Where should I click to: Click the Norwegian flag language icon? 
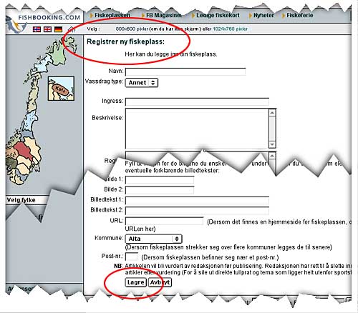[37, 29]
